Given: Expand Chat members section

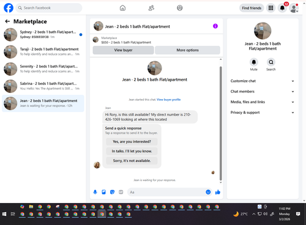Looking at the screenshot, I should tap(263, 92).
